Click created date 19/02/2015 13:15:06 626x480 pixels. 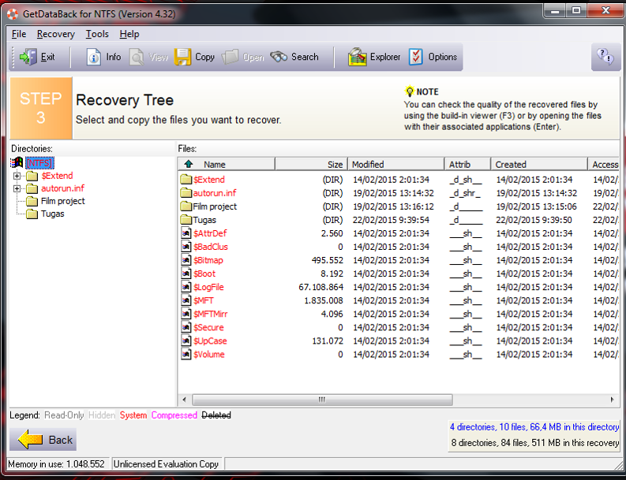[x=536, y=207]
